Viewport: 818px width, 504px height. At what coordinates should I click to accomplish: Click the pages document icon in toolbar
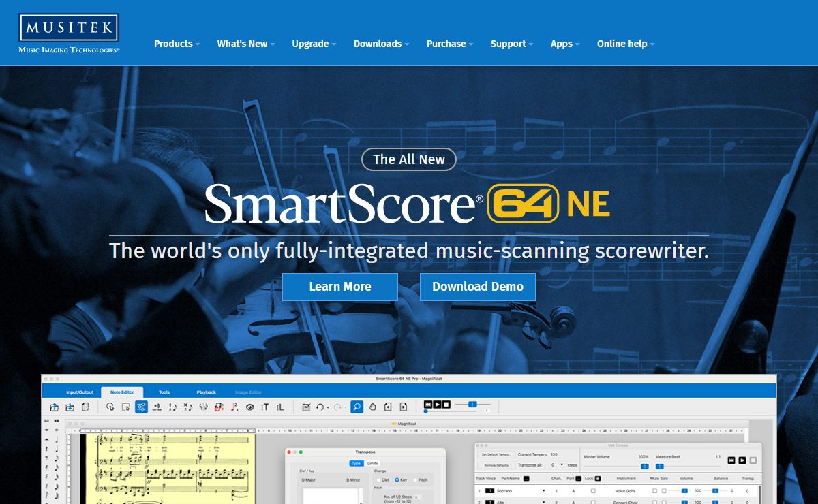pyautogui.click(x=85, y=407)
